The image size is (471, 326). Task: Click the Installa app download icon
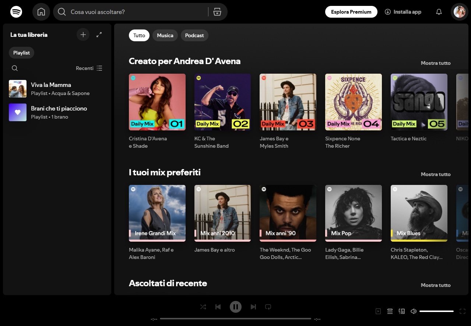387,12
